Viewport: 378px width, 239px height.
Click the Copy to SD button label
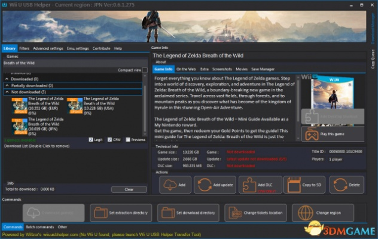(312, 185)
